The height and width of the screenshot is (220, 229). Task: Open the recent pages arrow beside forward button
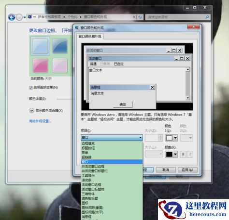tap(25, 17)
